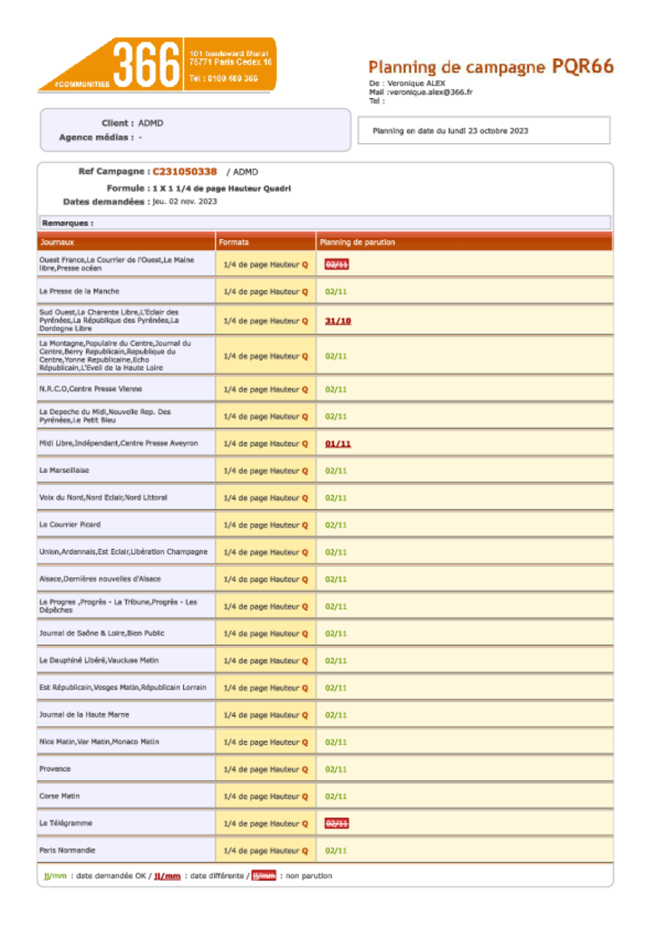Click the "Planning de parution" column header
Image resolution: width=656 pixels, height=928 pixels.
click(357, 242)
